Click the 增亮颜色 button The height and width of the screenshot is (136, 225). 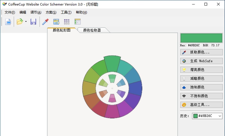pyautogui.click(x=201, y=70)
